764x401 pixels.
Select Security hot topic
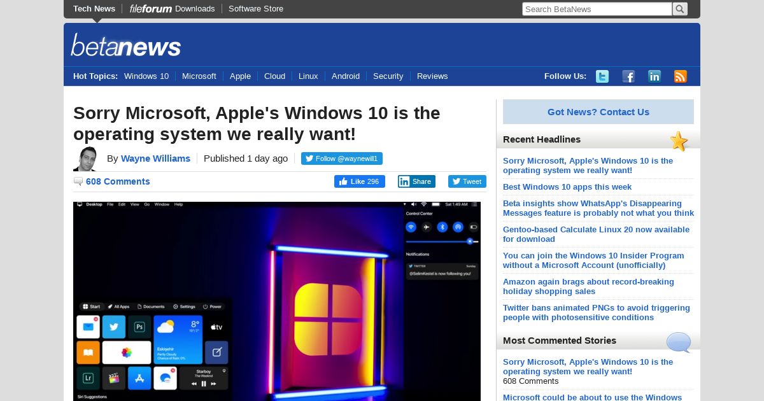pos(388,76)
